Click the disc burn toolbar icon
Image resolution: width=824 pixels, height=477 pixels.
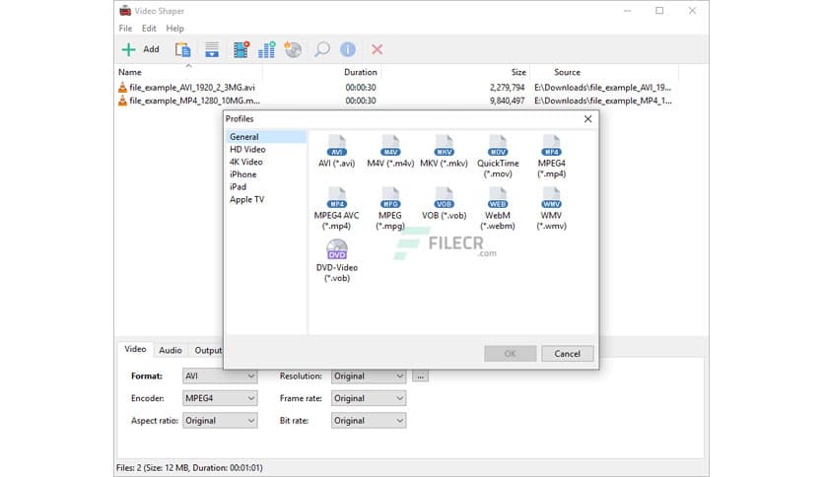(293, 49)
